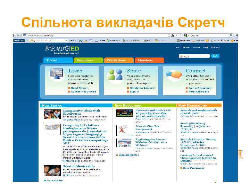Click the site favicon in address bar

click(24, 35)
